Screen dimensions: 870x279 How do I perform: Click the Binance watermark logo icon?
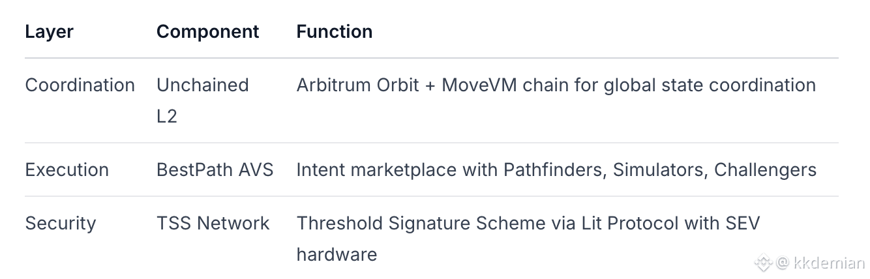click(x=764, y=263)
